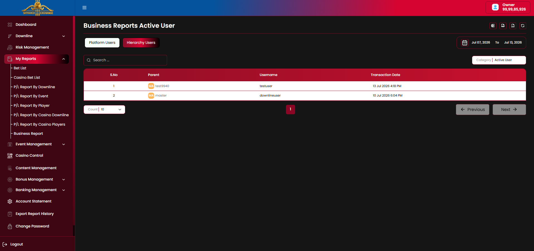
Task: Open Bet List report
Action: coord(20,68)
